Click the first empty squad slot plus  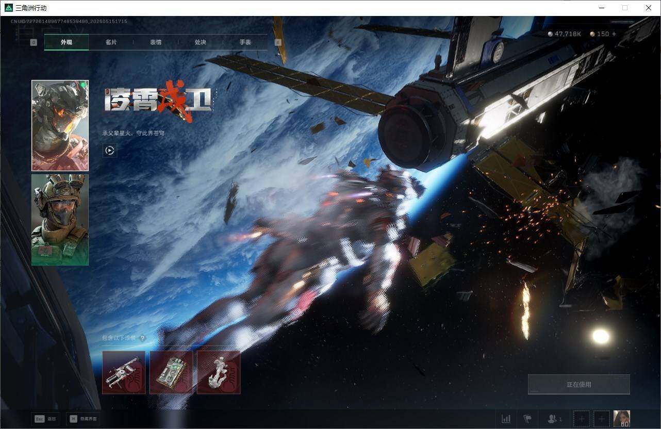pos(582,419)
